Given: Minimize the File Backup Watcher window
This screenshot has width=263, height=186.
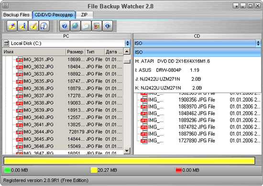Looking at the screenshot, I should 243,6.
